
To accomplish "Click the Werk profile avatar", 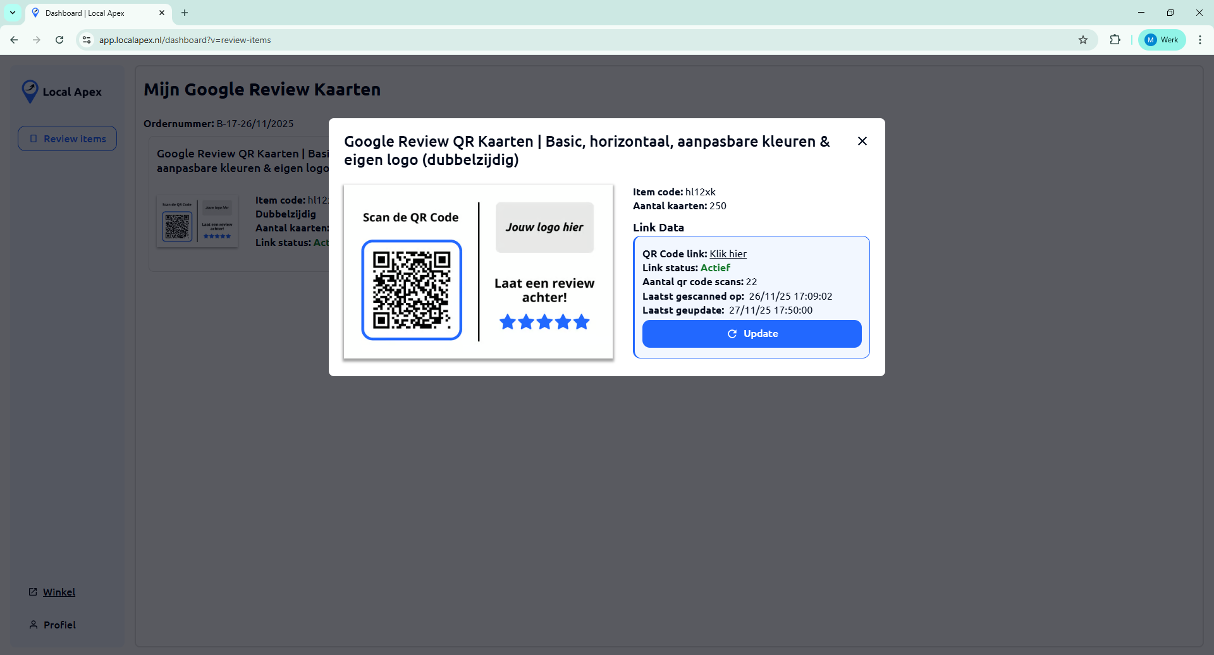I will 1150,39.
